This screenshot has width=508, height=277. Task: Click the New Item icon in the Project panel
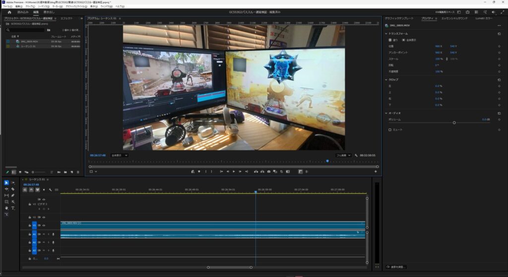(x=71, y=172)
